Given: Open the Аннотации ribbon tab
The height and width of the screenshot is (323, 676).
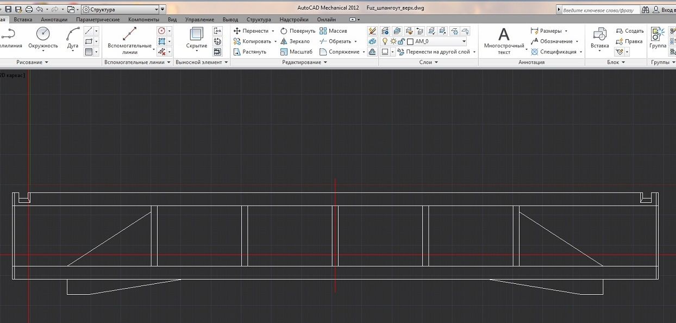Looking at the screenshot, I should pos(54,20).
